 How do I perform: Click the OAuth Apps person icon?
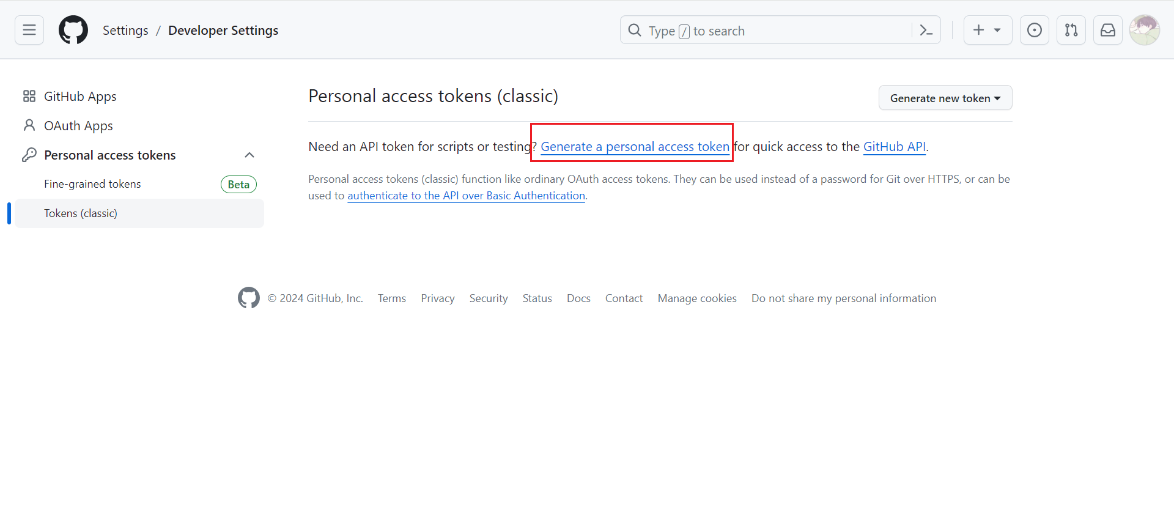[x=29, y=125]
